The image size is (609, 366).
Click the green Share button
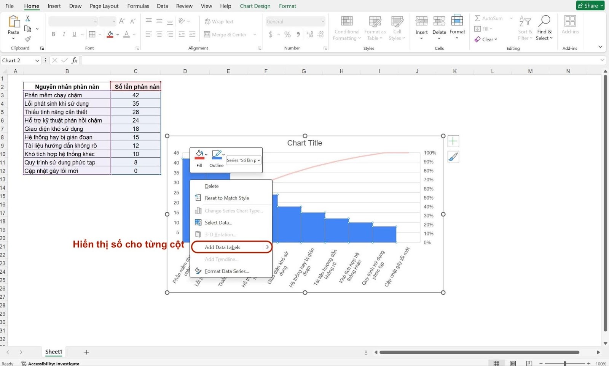590,6
